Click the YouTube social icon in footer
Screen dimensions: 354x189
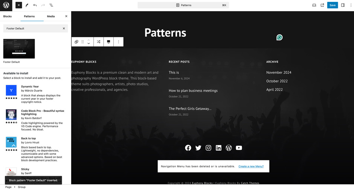(239, 148)
